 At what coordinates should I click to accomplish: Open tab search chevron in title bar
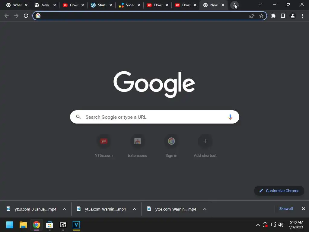pos(260,4)
